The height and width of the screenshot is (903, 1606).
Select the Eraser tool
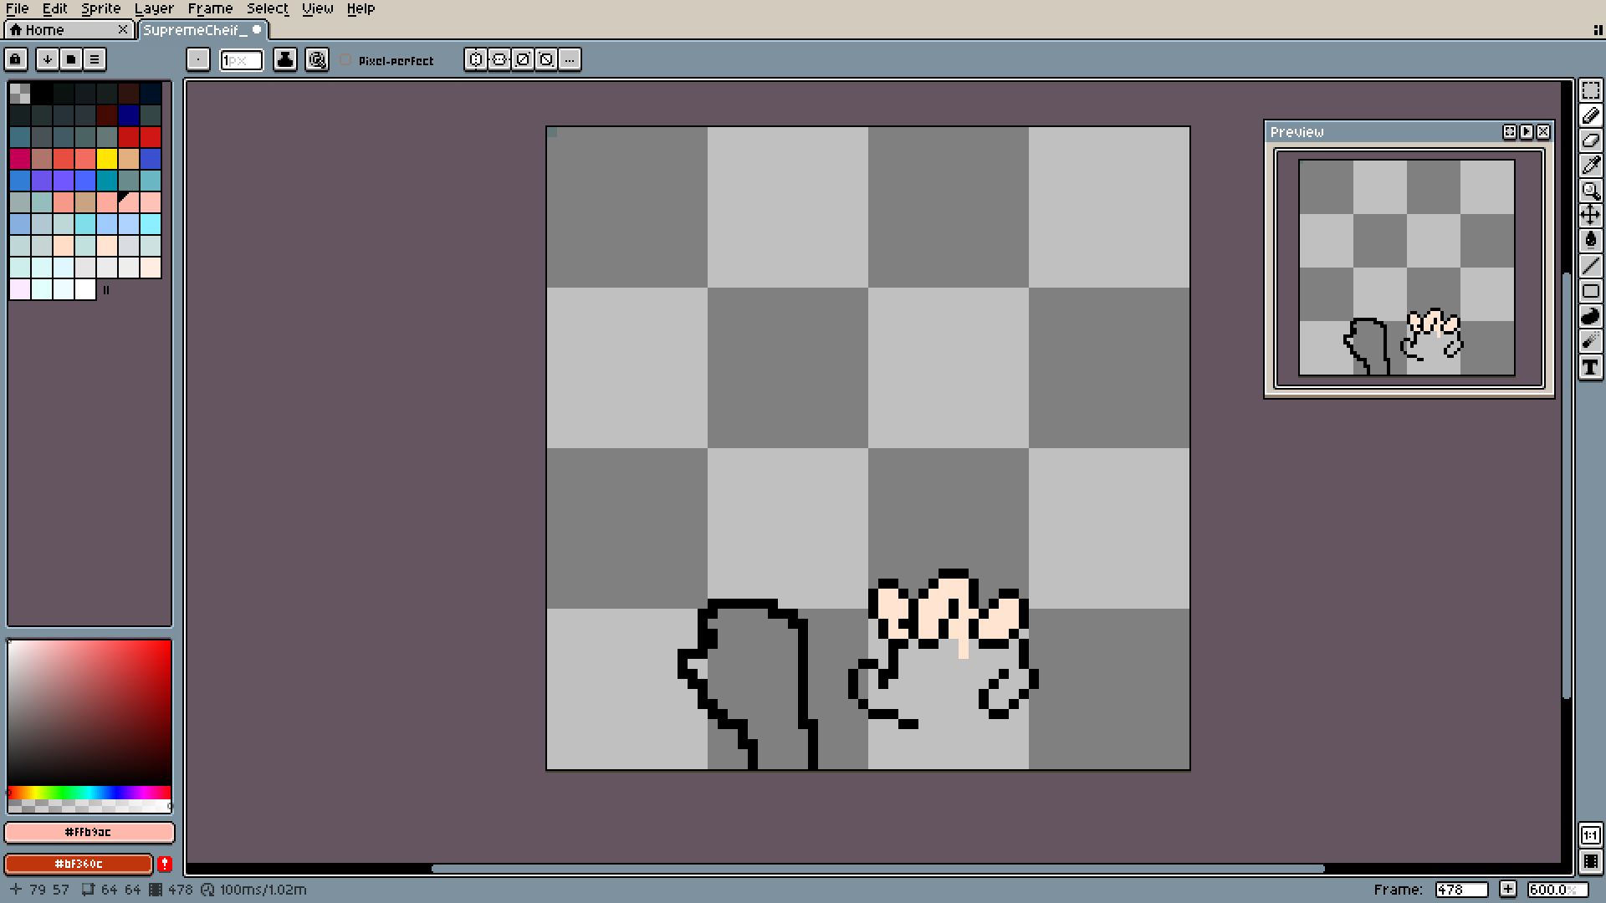(1590, 140)
